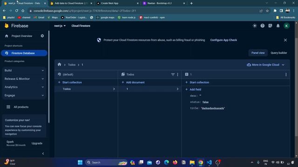Image resolution: width=298 pixels, height=167 pixels.
Task: Open Cloud Firestore header label
Action: [81, 26]
